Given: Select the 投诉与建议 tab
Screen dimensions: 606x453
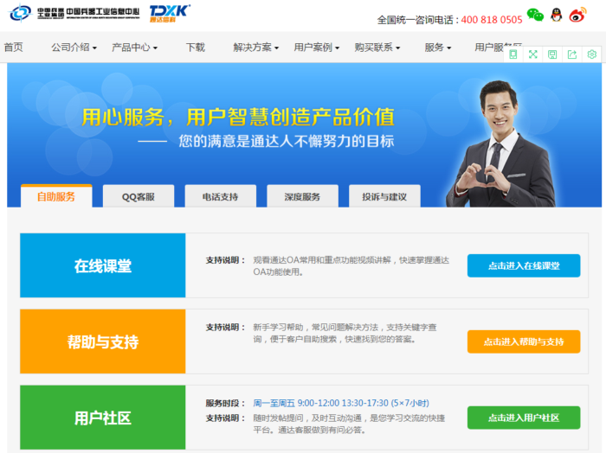Looking at the screenshot, I should [384, 197].
